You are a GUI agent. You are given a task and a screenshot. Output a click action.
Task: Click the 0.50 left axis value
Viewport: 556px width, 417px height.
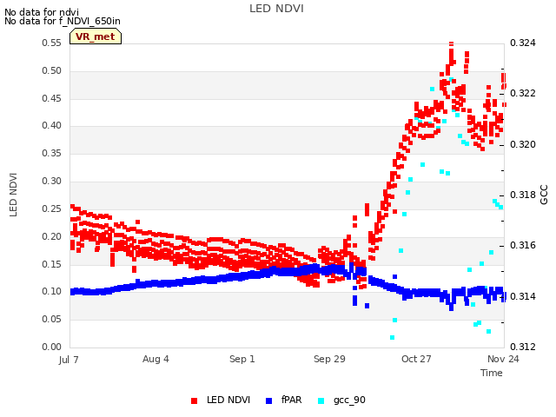[x=52, y=70]
